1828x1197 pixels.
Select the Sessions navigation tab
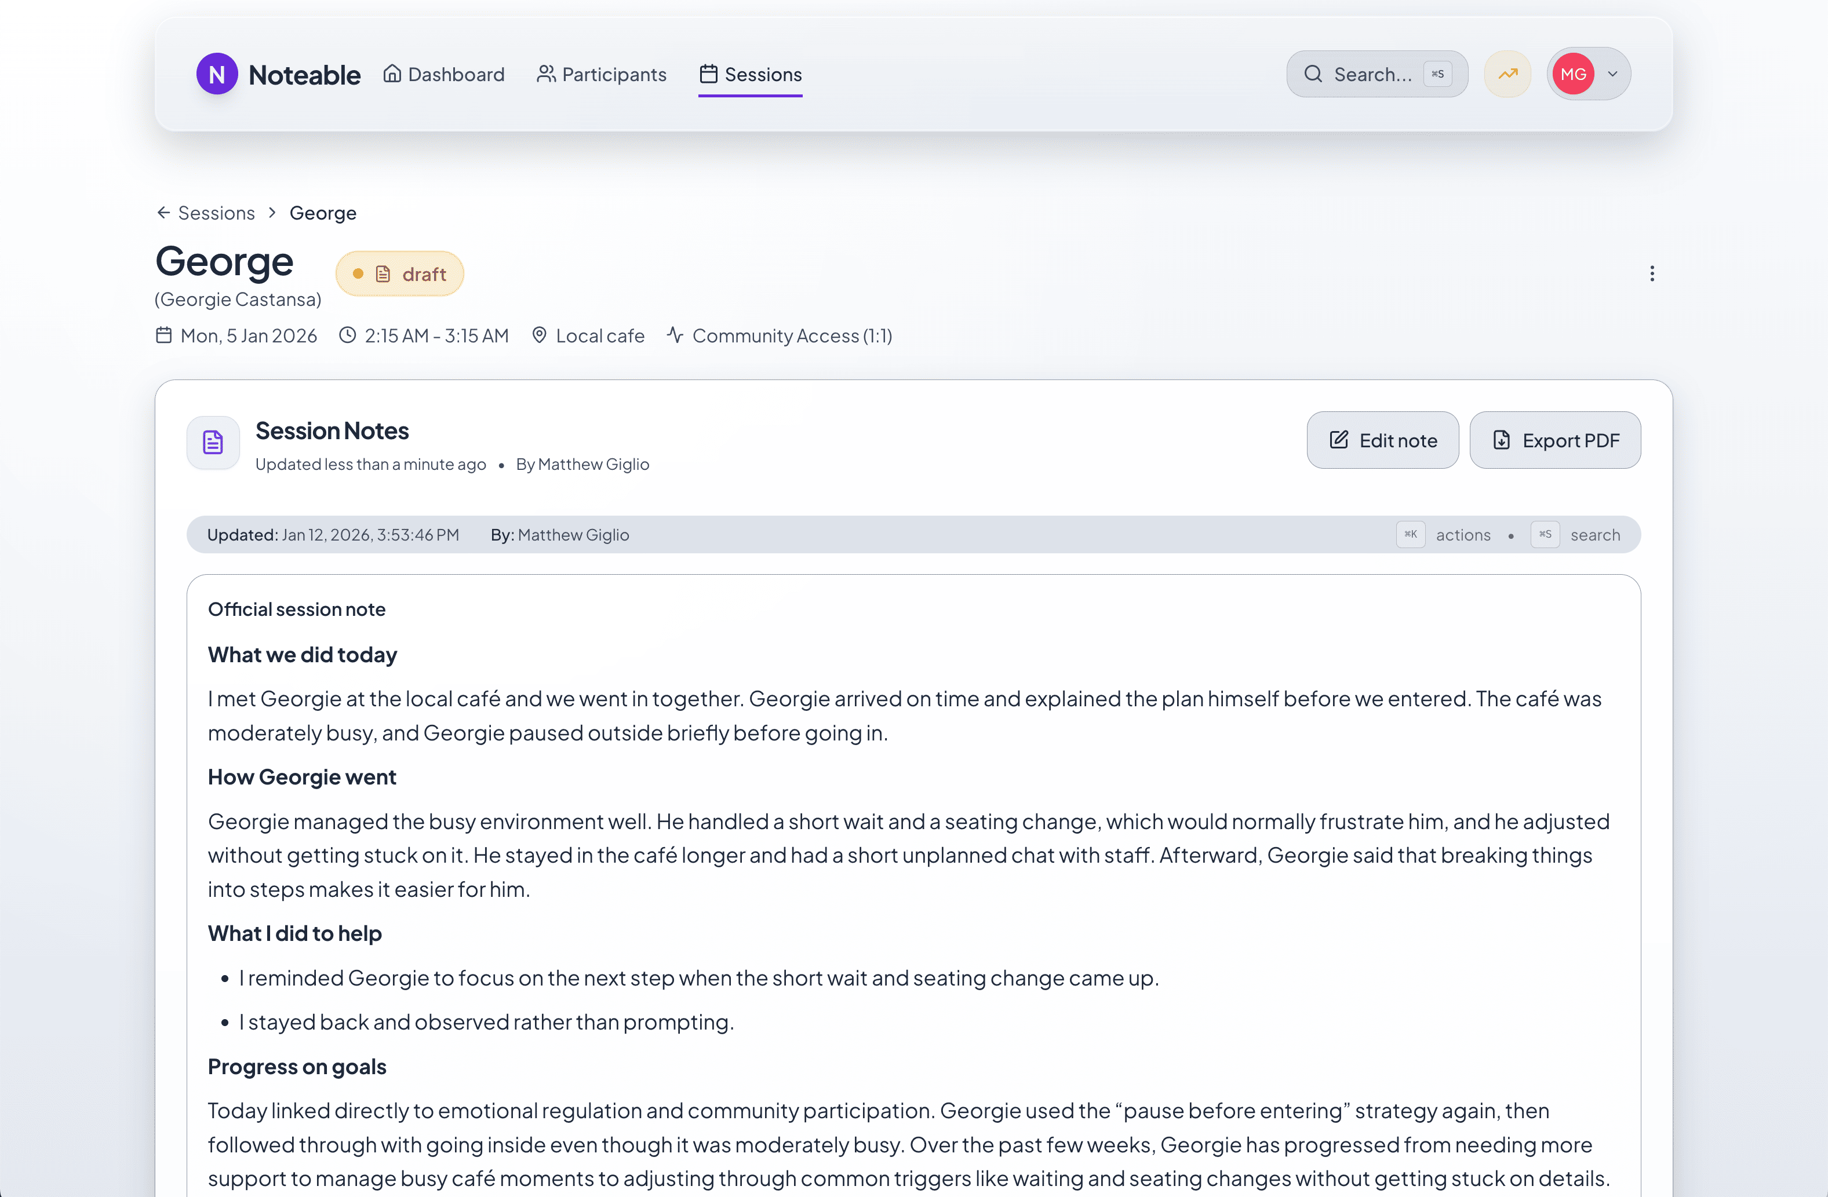pyautogui.click(x=751, y=75)
